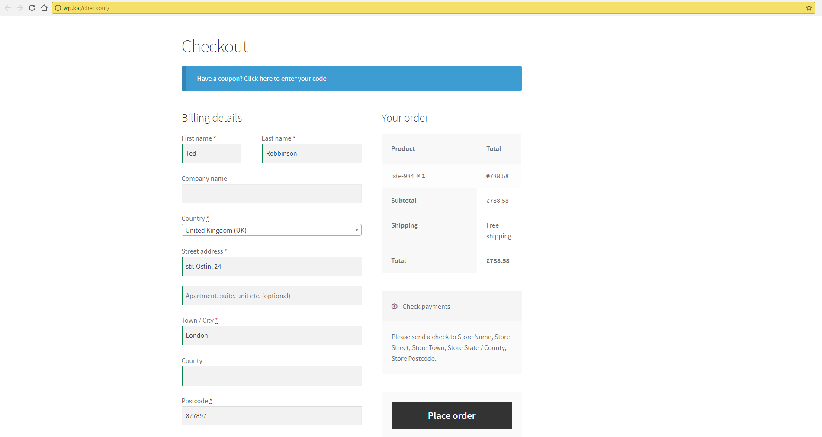
Task: Edit the Last name field
Action: coord(311,154)
